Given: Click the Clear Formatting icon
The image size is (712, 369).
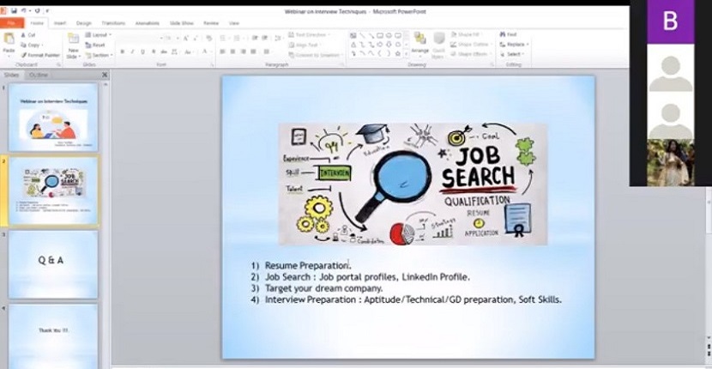Looking at the screenshot, I should click(x=208, y=39).
